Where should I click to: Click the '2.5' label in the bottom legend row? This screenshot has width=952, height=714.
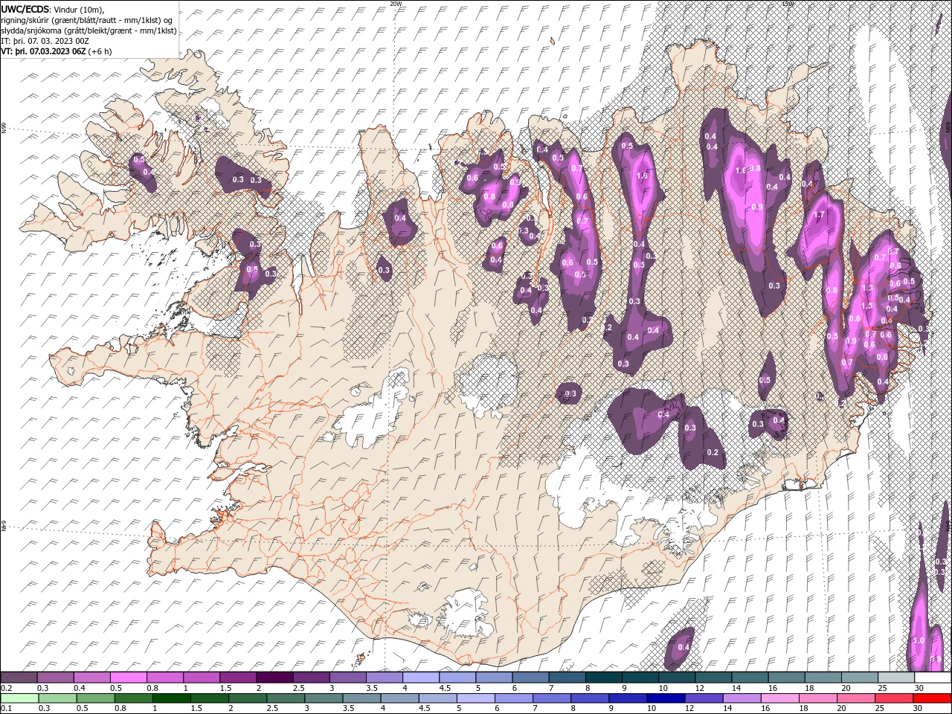click(x=274, y=709)
